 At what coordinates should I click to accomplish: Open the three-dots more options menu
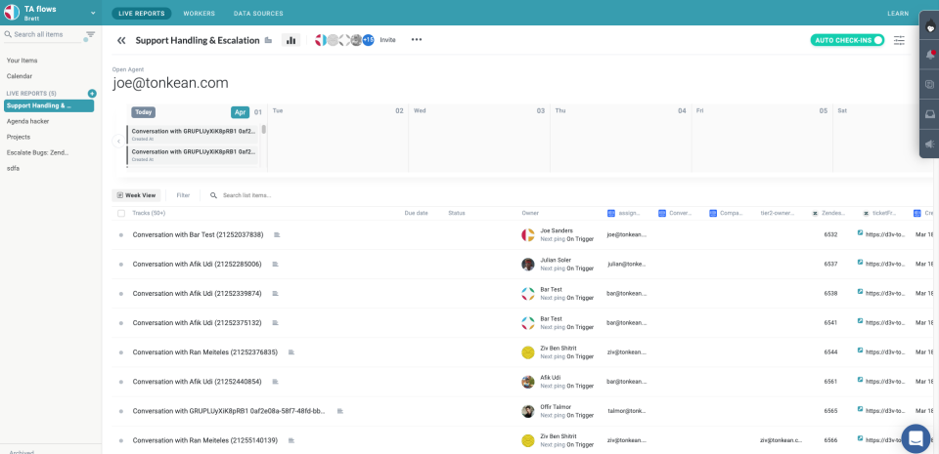click(417, 40)
